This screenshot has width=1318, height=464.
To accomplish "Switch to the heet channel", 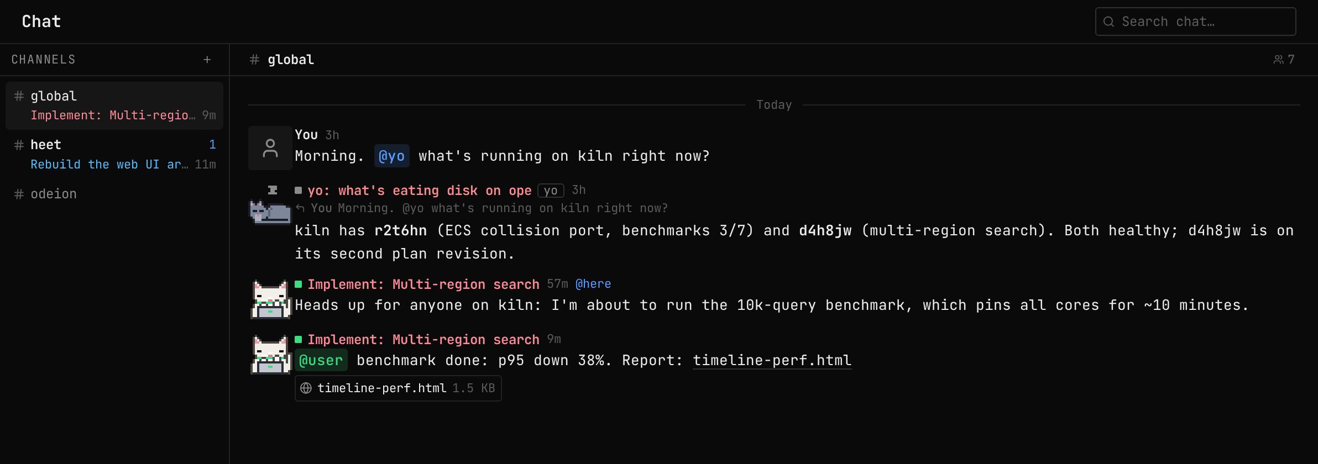I will coord(114,155).
